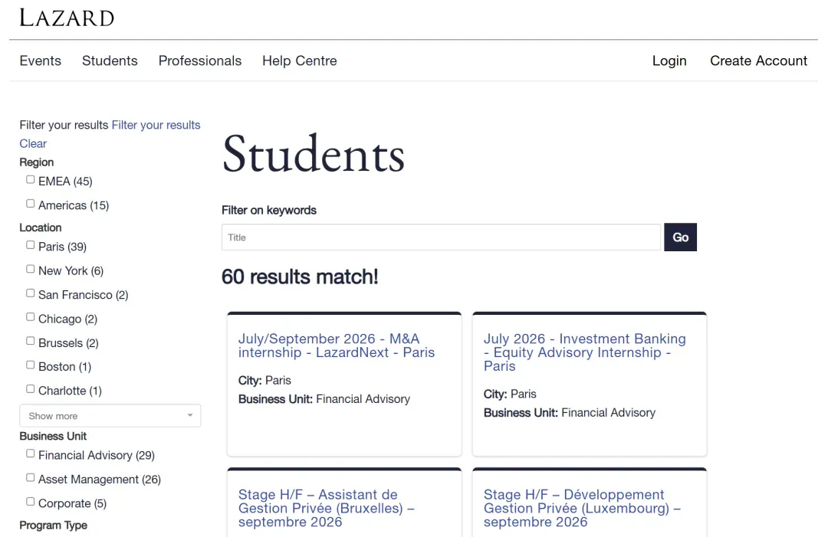This screenshot has height=537, width=828.
Task: Visit the Help Centre
Action: pos(299,61)
